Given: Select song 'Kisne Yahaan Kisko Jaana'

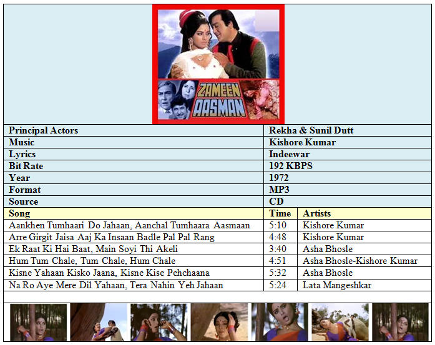Looking at the screenshot, I should [x=109, y=273].
